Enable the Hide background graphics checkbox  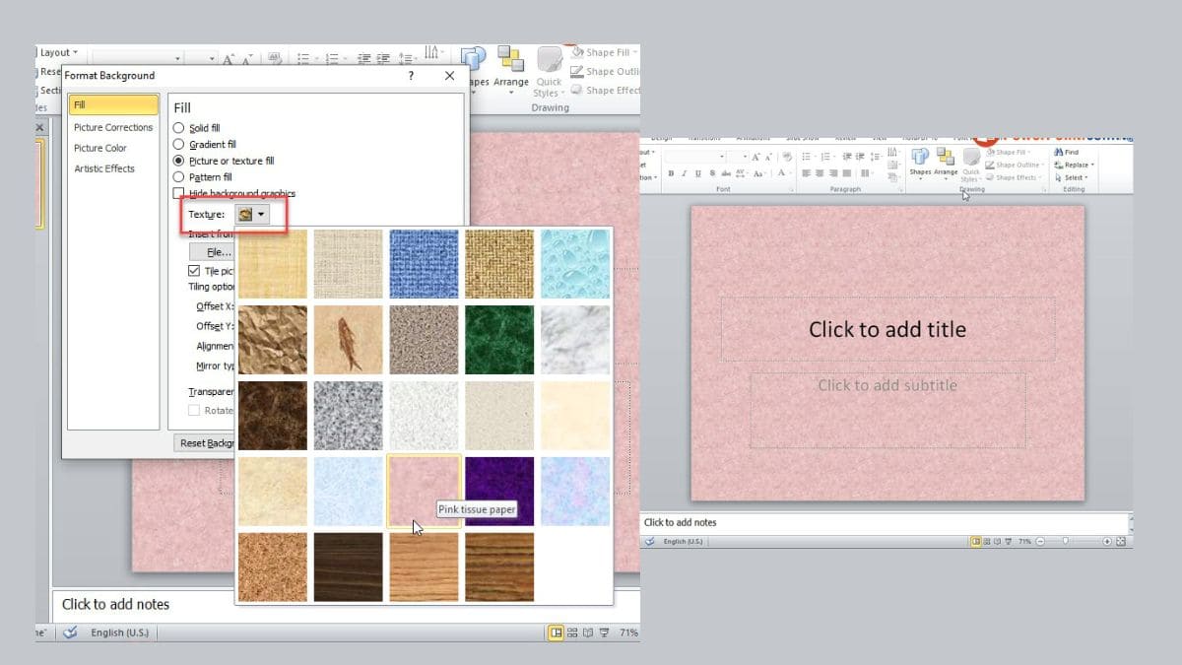tap(179, 193)
